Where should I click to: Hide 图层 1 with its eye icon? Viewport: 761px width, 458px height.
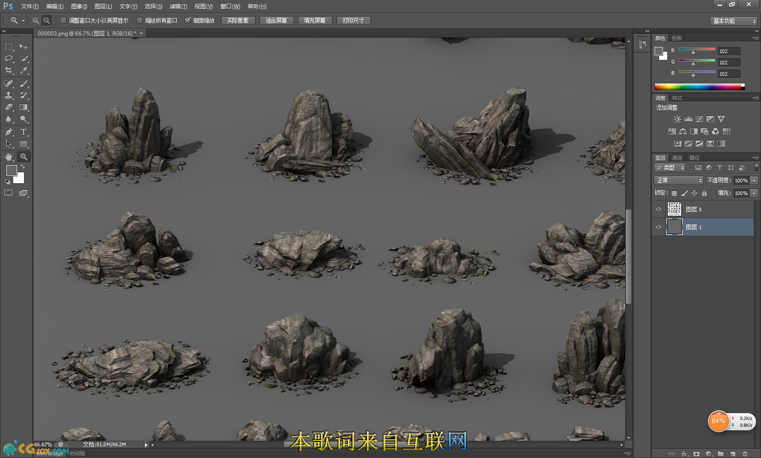pos(659,227)
